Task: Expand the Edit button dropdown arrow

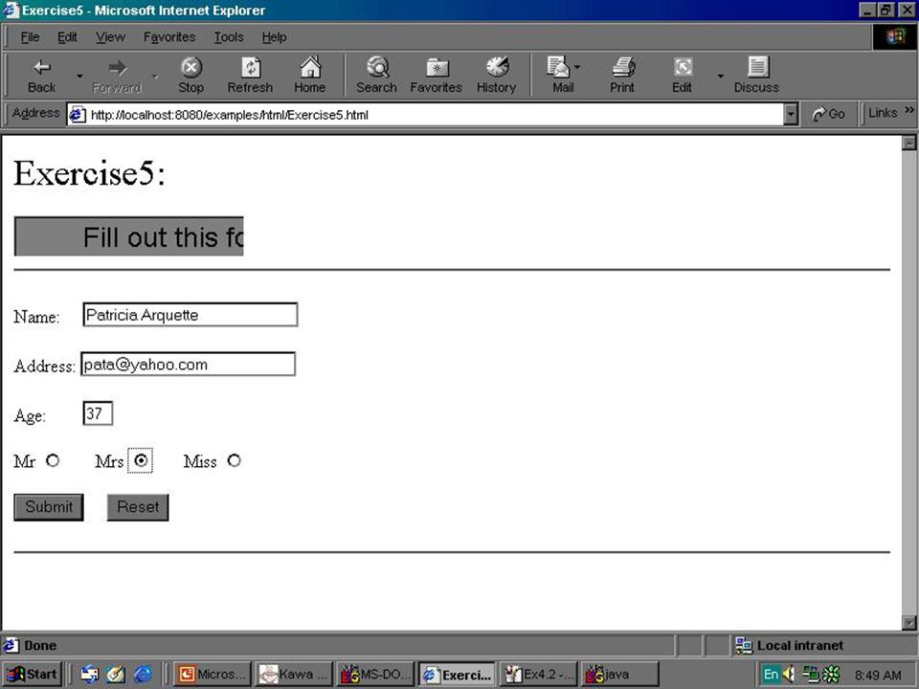Action: click(x=720, y=77)
